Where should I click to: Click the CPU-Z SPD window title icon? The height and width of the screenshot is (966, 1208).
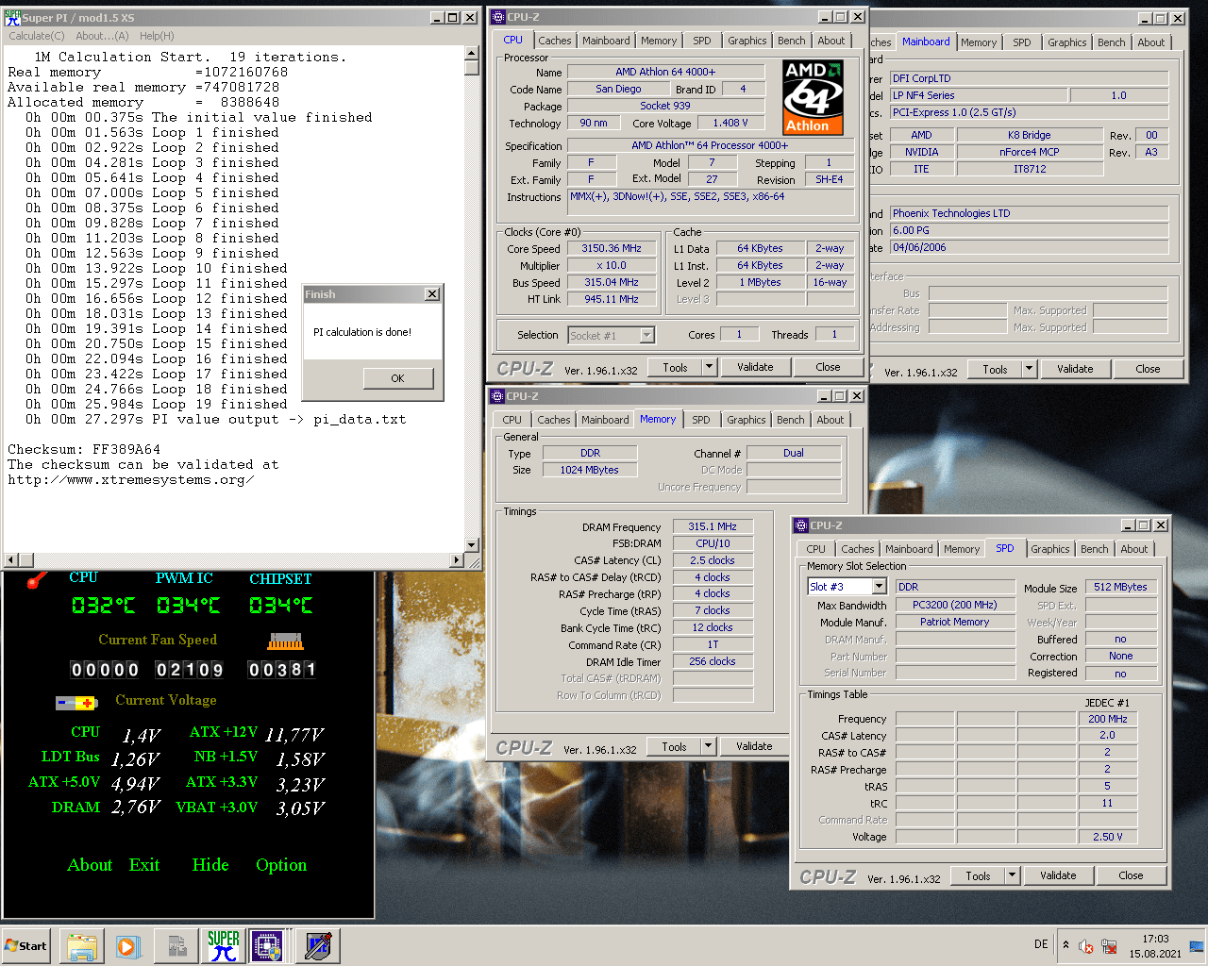(x=801, y=525)
